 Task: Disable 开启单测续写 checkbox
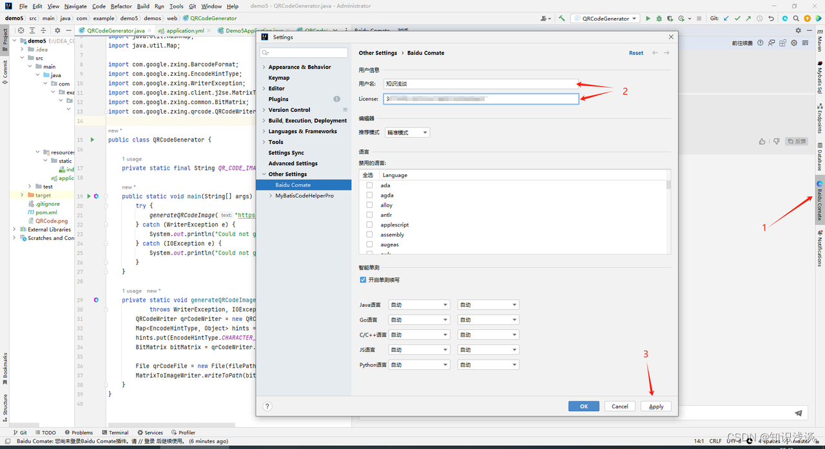pos(364,280)
